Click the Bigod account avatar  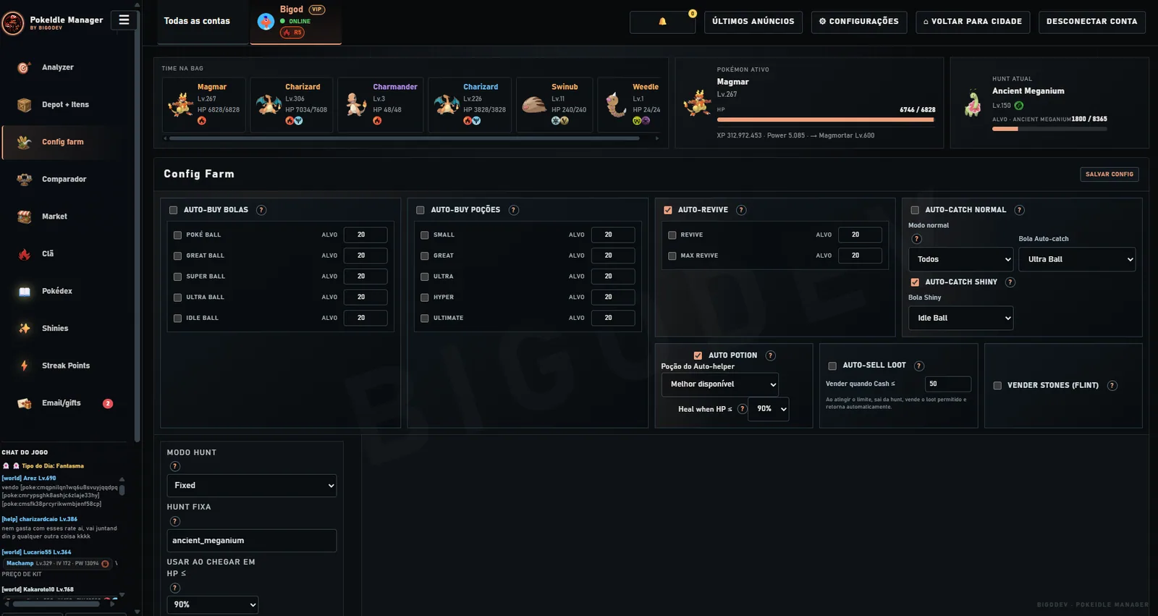[266, 22]
